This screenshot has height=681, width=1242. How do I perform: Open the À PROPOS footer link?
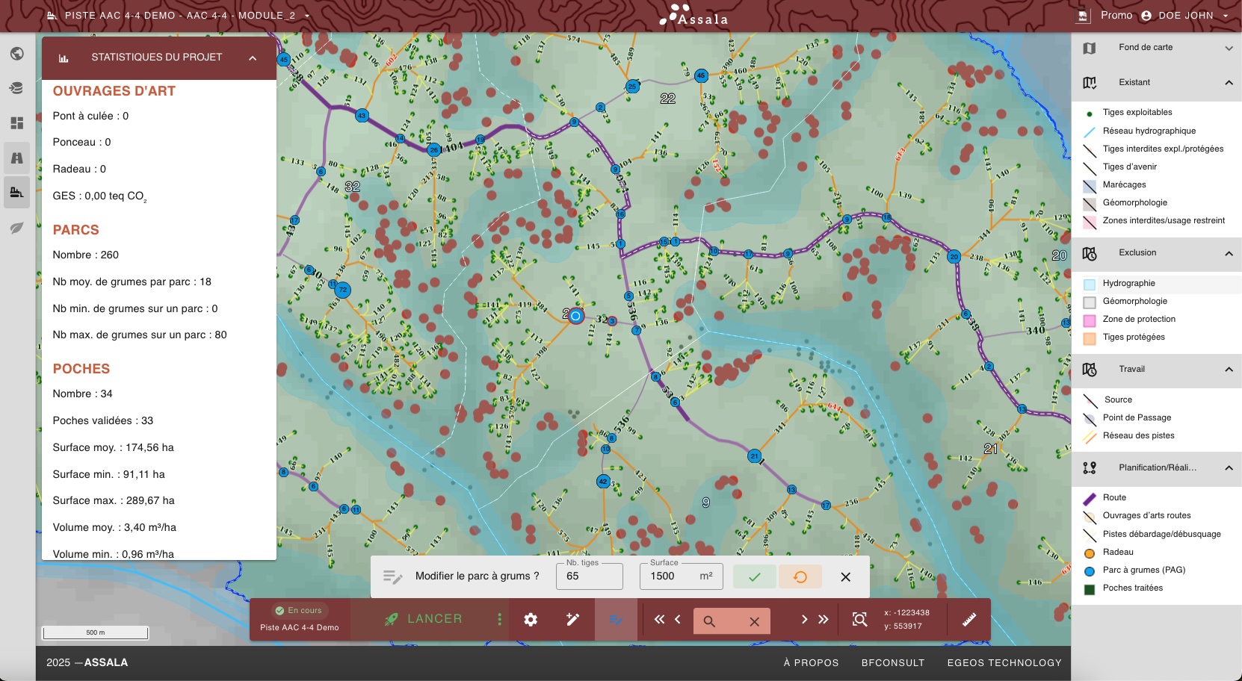pyautogui.click(x=811, y=663)
